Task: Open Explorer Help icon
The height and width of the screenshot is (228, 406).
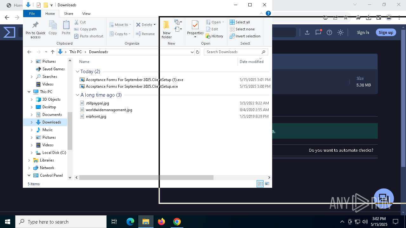Action: point(268,14)
